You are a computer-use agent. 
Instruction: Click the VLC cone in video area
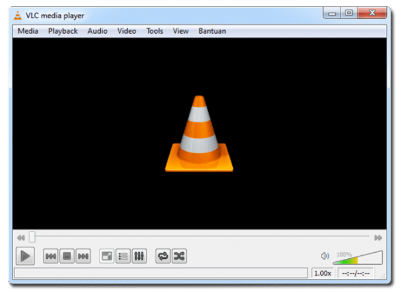tap(199, 133)
